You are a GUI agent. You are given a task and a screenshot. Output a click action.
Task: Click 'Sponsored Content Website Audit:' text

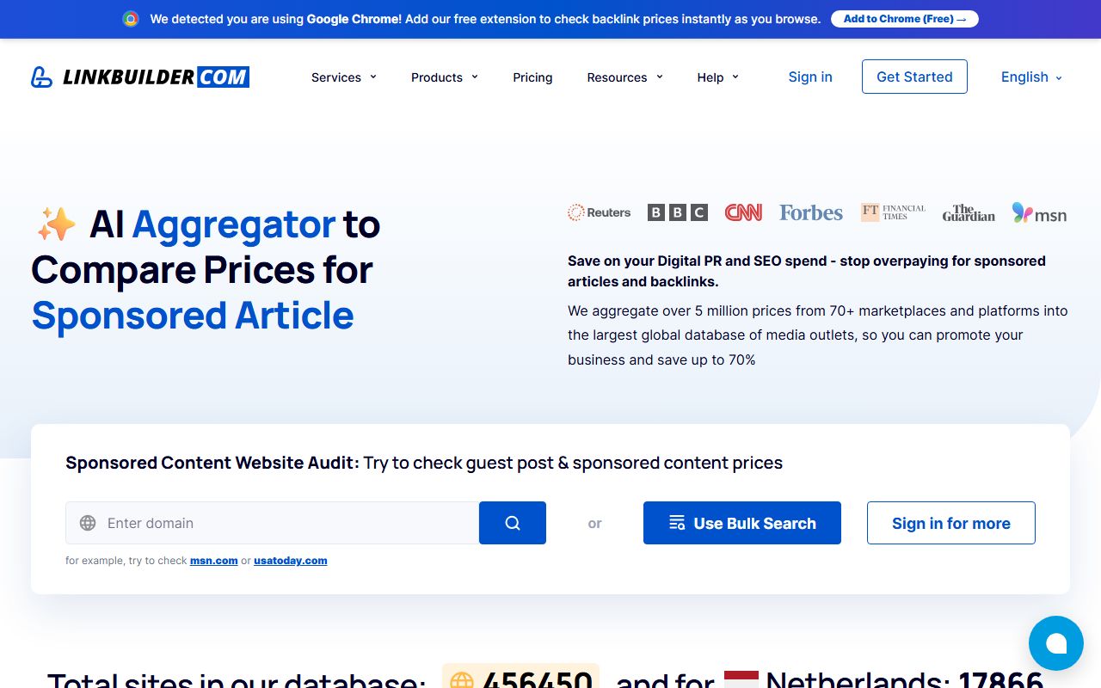tap(212, 463)
